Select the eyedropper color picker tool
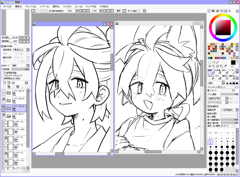This screenshot has width=240, height=177. 225,66
